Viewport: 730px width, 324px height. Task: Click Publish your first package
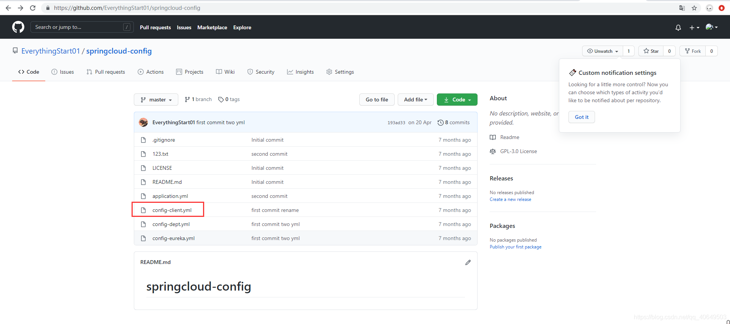coord(516,247)
